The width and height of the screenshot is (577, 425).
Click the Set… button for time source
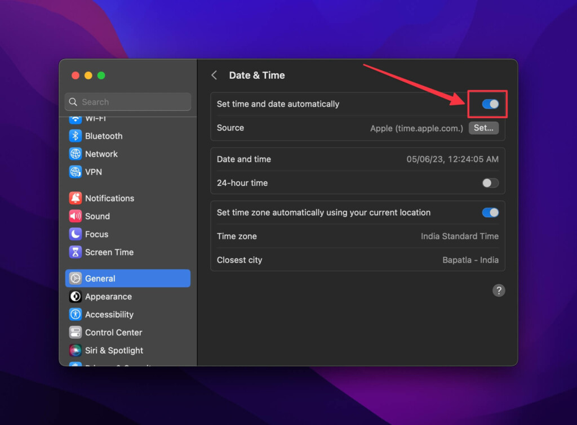tap(483, 128)
